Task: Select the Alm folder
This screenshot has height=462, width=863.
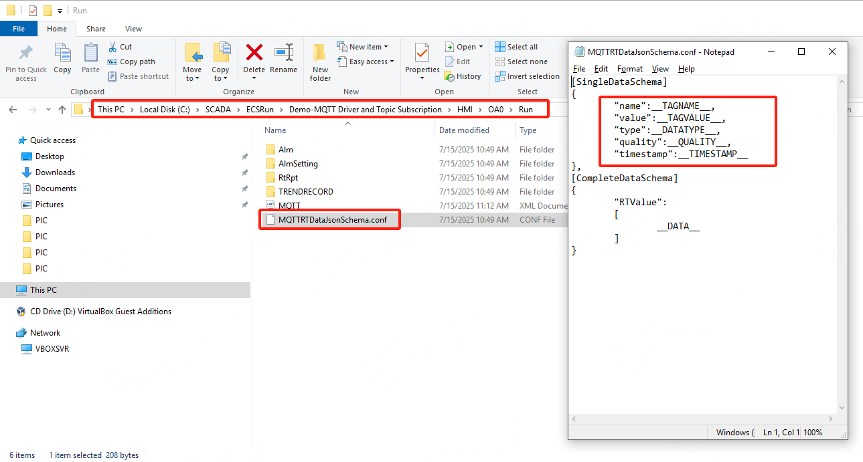Action: pyautogui.click(x=286, y=150)
